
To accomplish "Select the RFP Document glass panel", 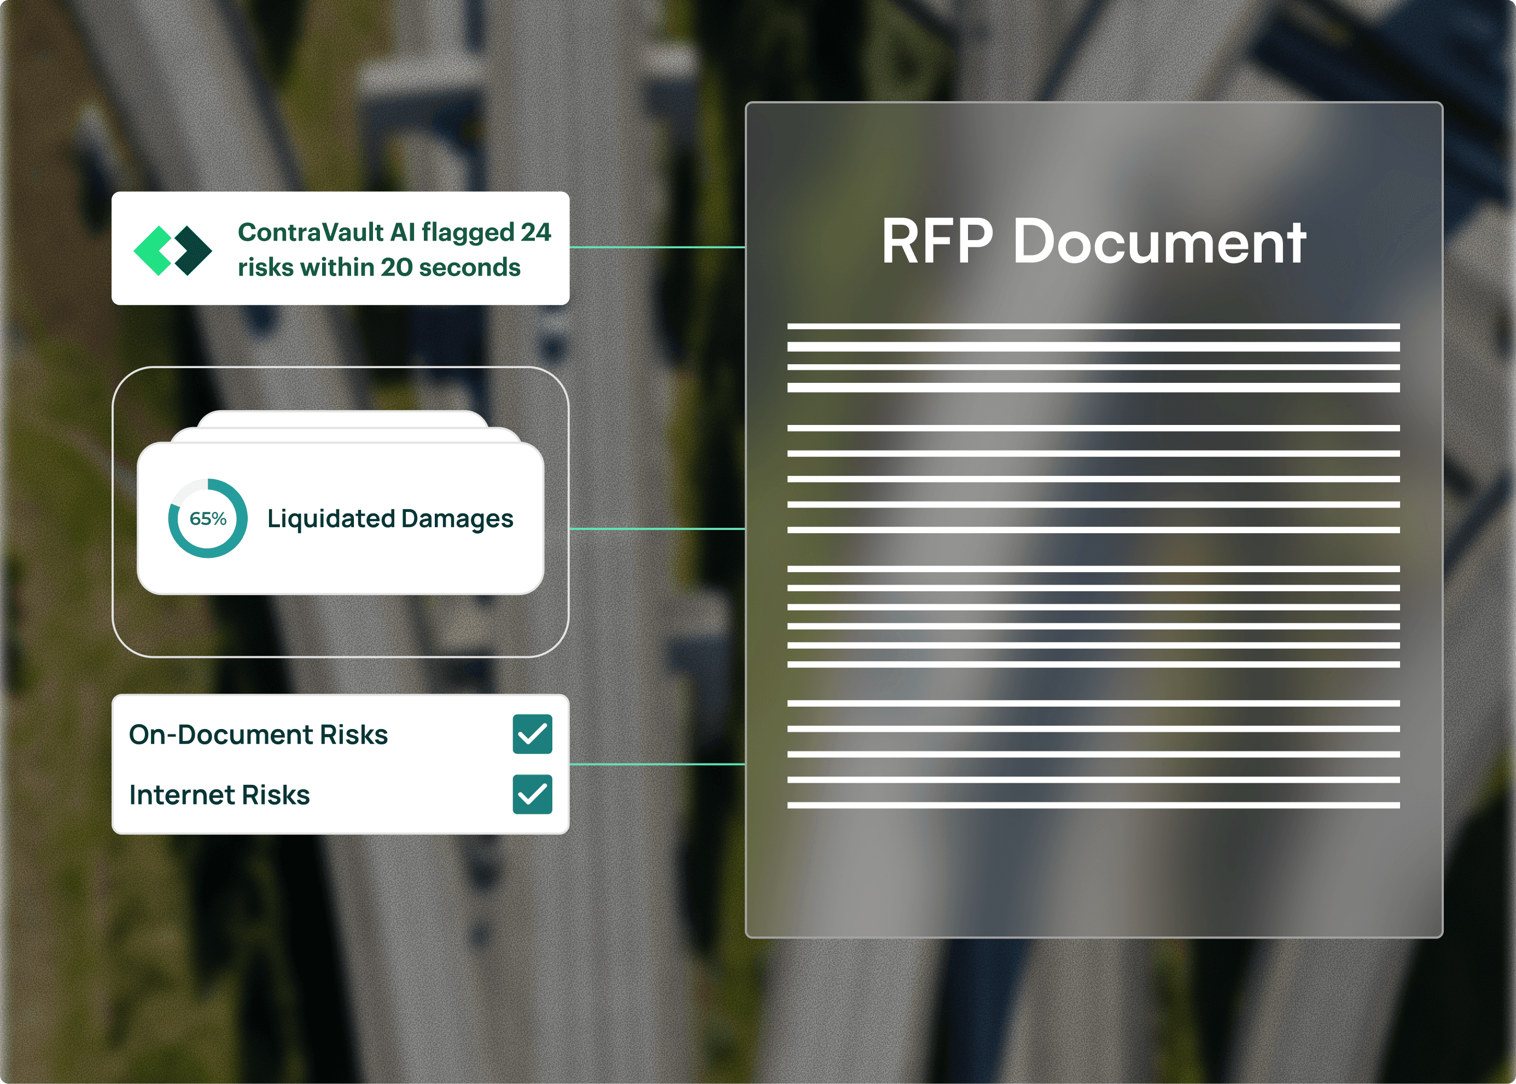I will tap(1094, 520).
